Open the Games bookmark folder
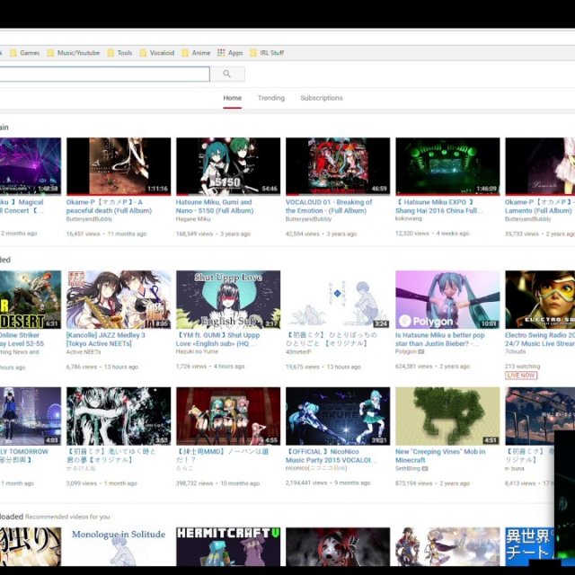 point(24,53)
